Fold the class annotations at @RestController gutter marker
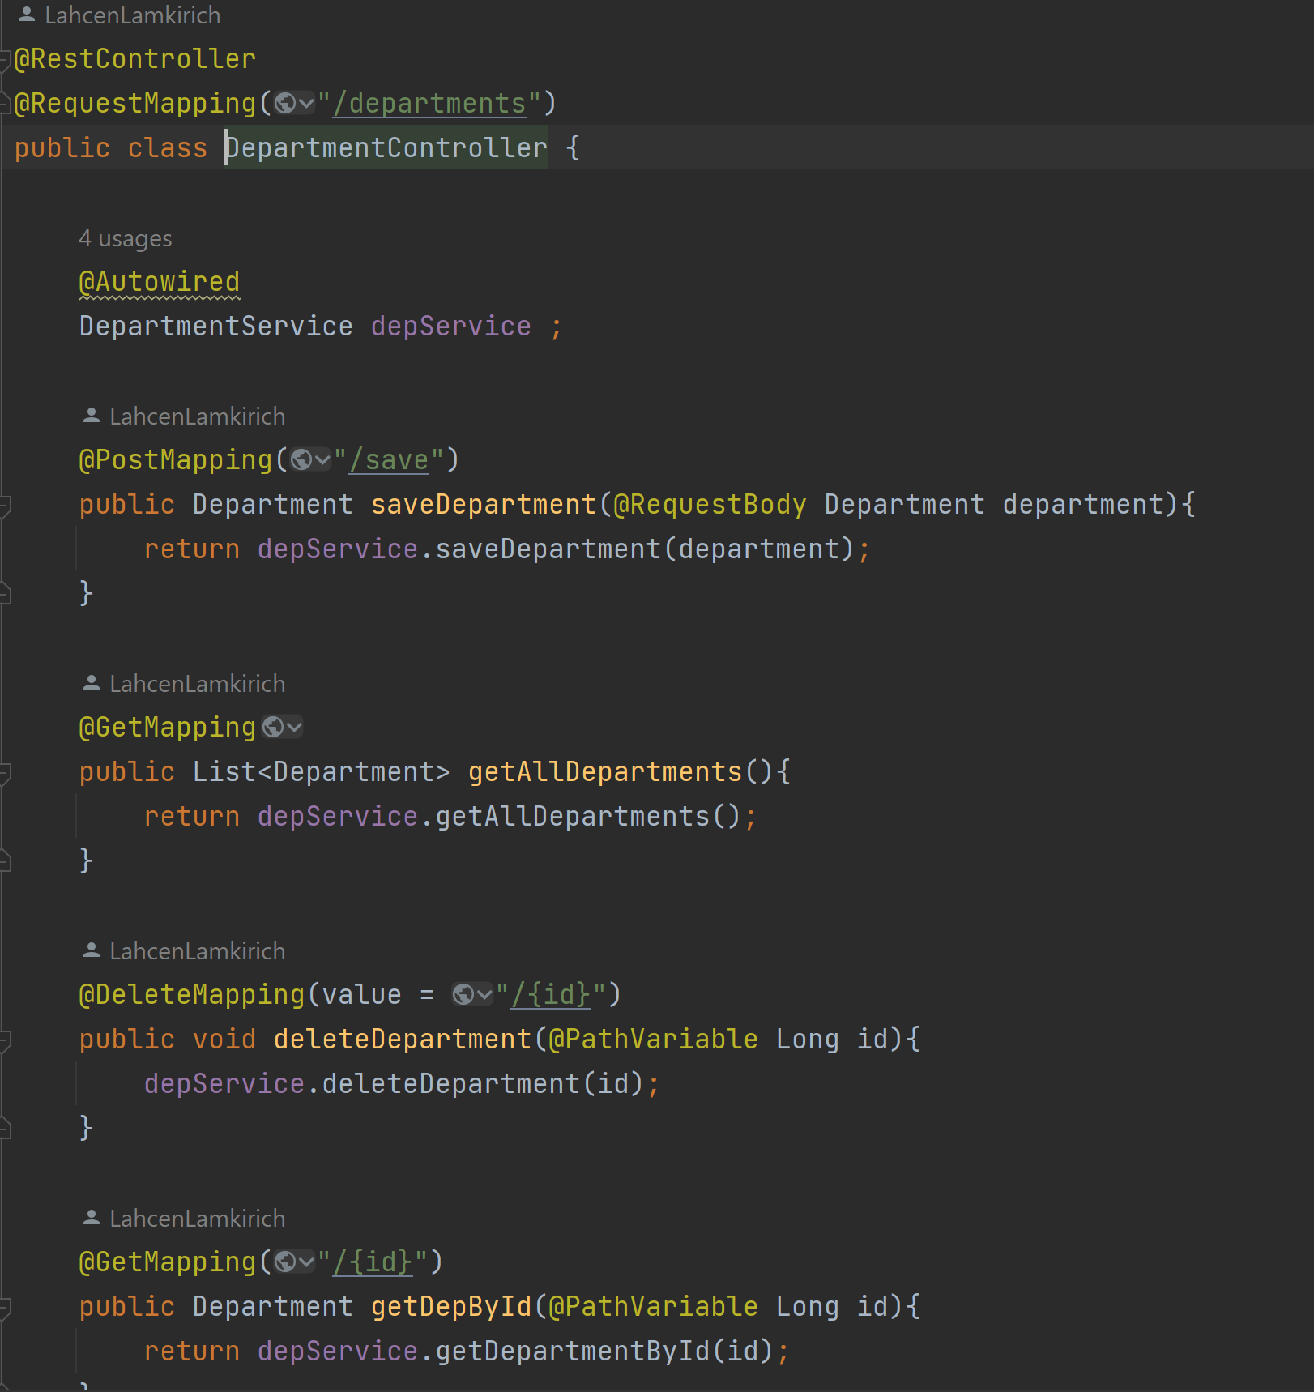The width and height of the screenshot is (1314, 1392). [4, 60]
